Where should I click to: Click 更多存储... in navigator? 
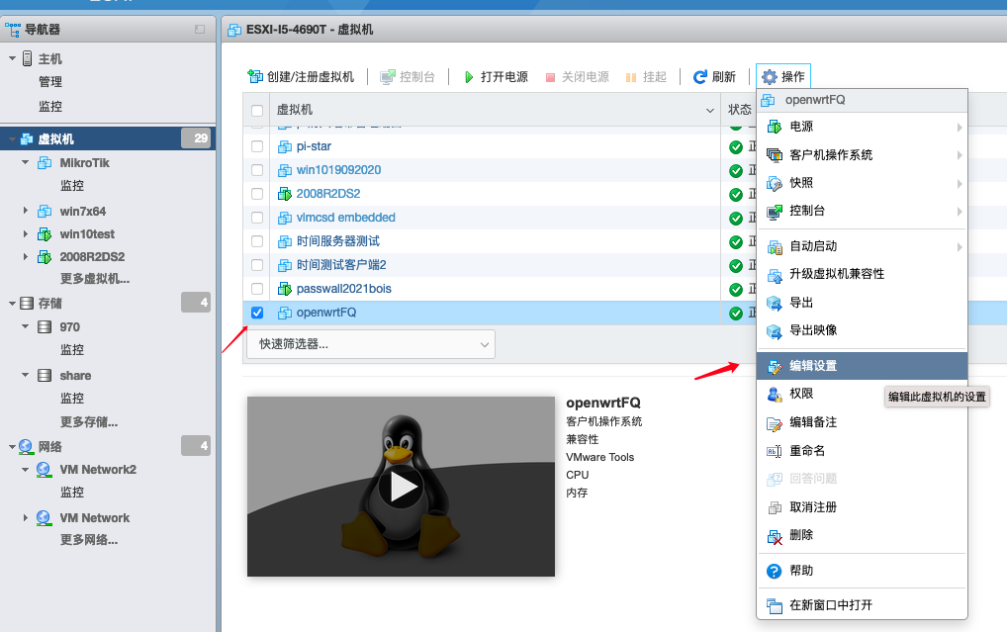pyautogui.click(x=89, y=422)
